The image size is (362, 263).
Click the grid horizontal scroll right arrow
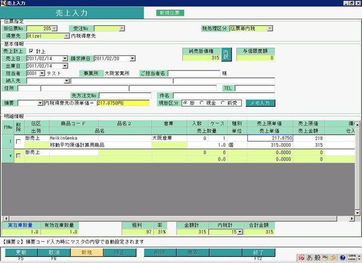pyautogui.click(x=352, y=218)
